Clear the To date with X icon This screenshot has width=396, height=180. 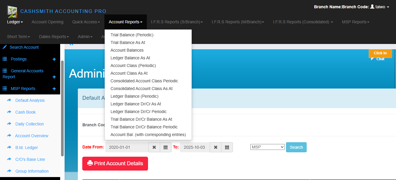point(216,147)
